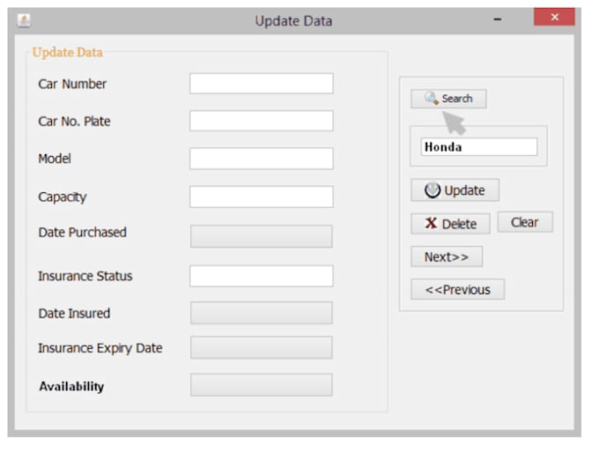Click the orange 'Update Data' panel heading
This screenshot has width=599, height=452.
67,52
